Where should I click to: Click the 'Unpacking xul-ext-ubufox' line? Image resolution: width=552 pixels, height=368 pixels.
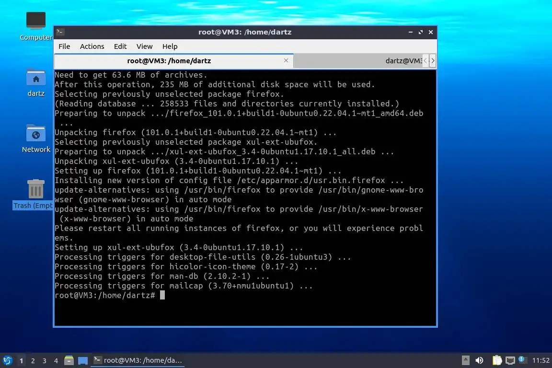(x=176, y=161)
